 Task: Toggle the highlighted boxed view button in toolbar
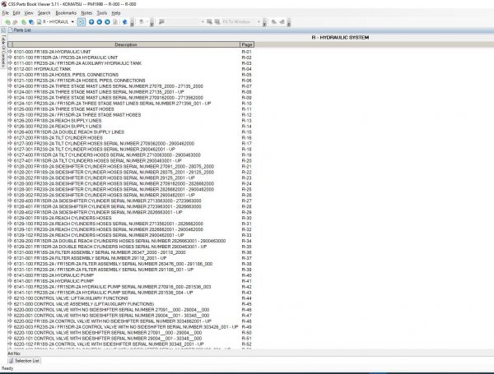[x=82, y=22]
